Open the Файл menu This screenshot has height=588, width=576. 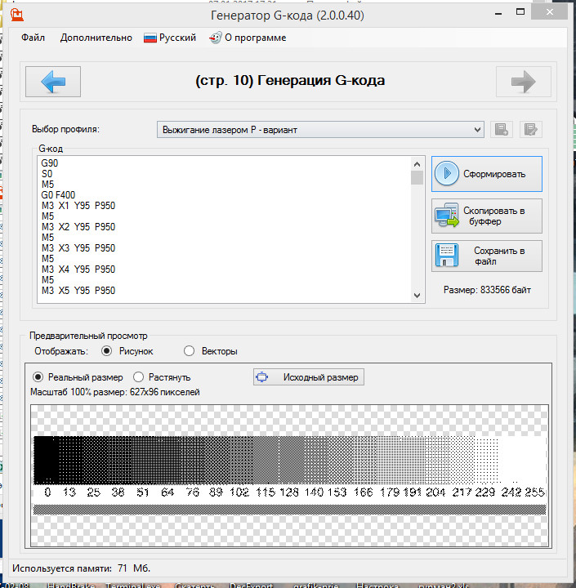pos(33,38)
